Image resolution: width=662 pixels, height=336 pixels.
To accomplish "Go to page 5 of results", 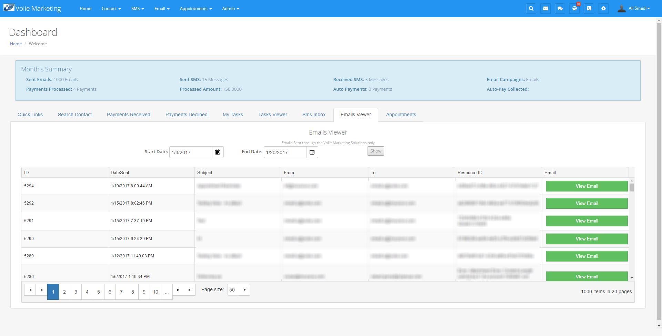I will pyautogui.click(x=99, y=292).
